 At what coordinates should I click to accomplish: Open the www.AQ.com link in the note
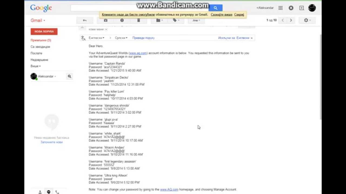point(169,189)
